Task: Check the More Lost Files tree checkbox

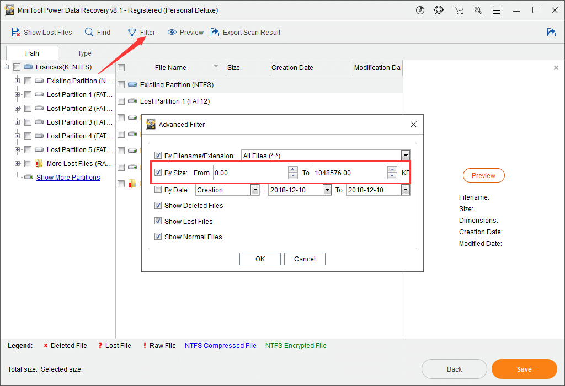Action: click(28, 163)
